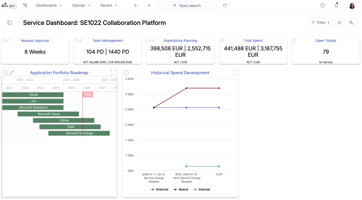Follow the Open Tickets widget title link
The image size is (362, 200).
[326, 41]
